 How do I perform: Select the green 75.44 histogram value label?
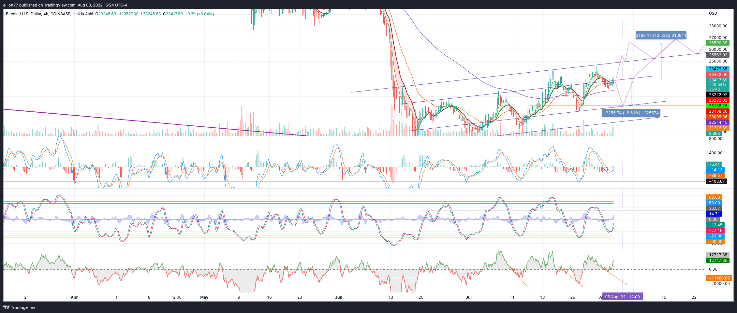[714, 164]
